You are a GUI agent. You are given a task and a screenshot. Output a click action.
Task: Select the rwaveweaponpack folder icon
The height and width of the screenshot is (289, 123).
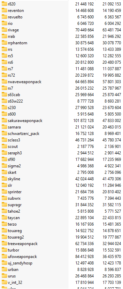click(x=4, y=82)
